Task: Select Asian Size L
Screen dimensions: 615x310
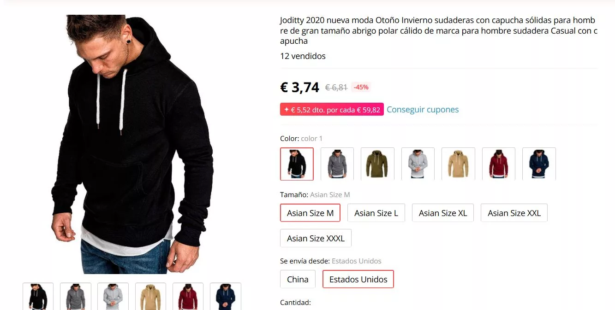Action: 376,213
